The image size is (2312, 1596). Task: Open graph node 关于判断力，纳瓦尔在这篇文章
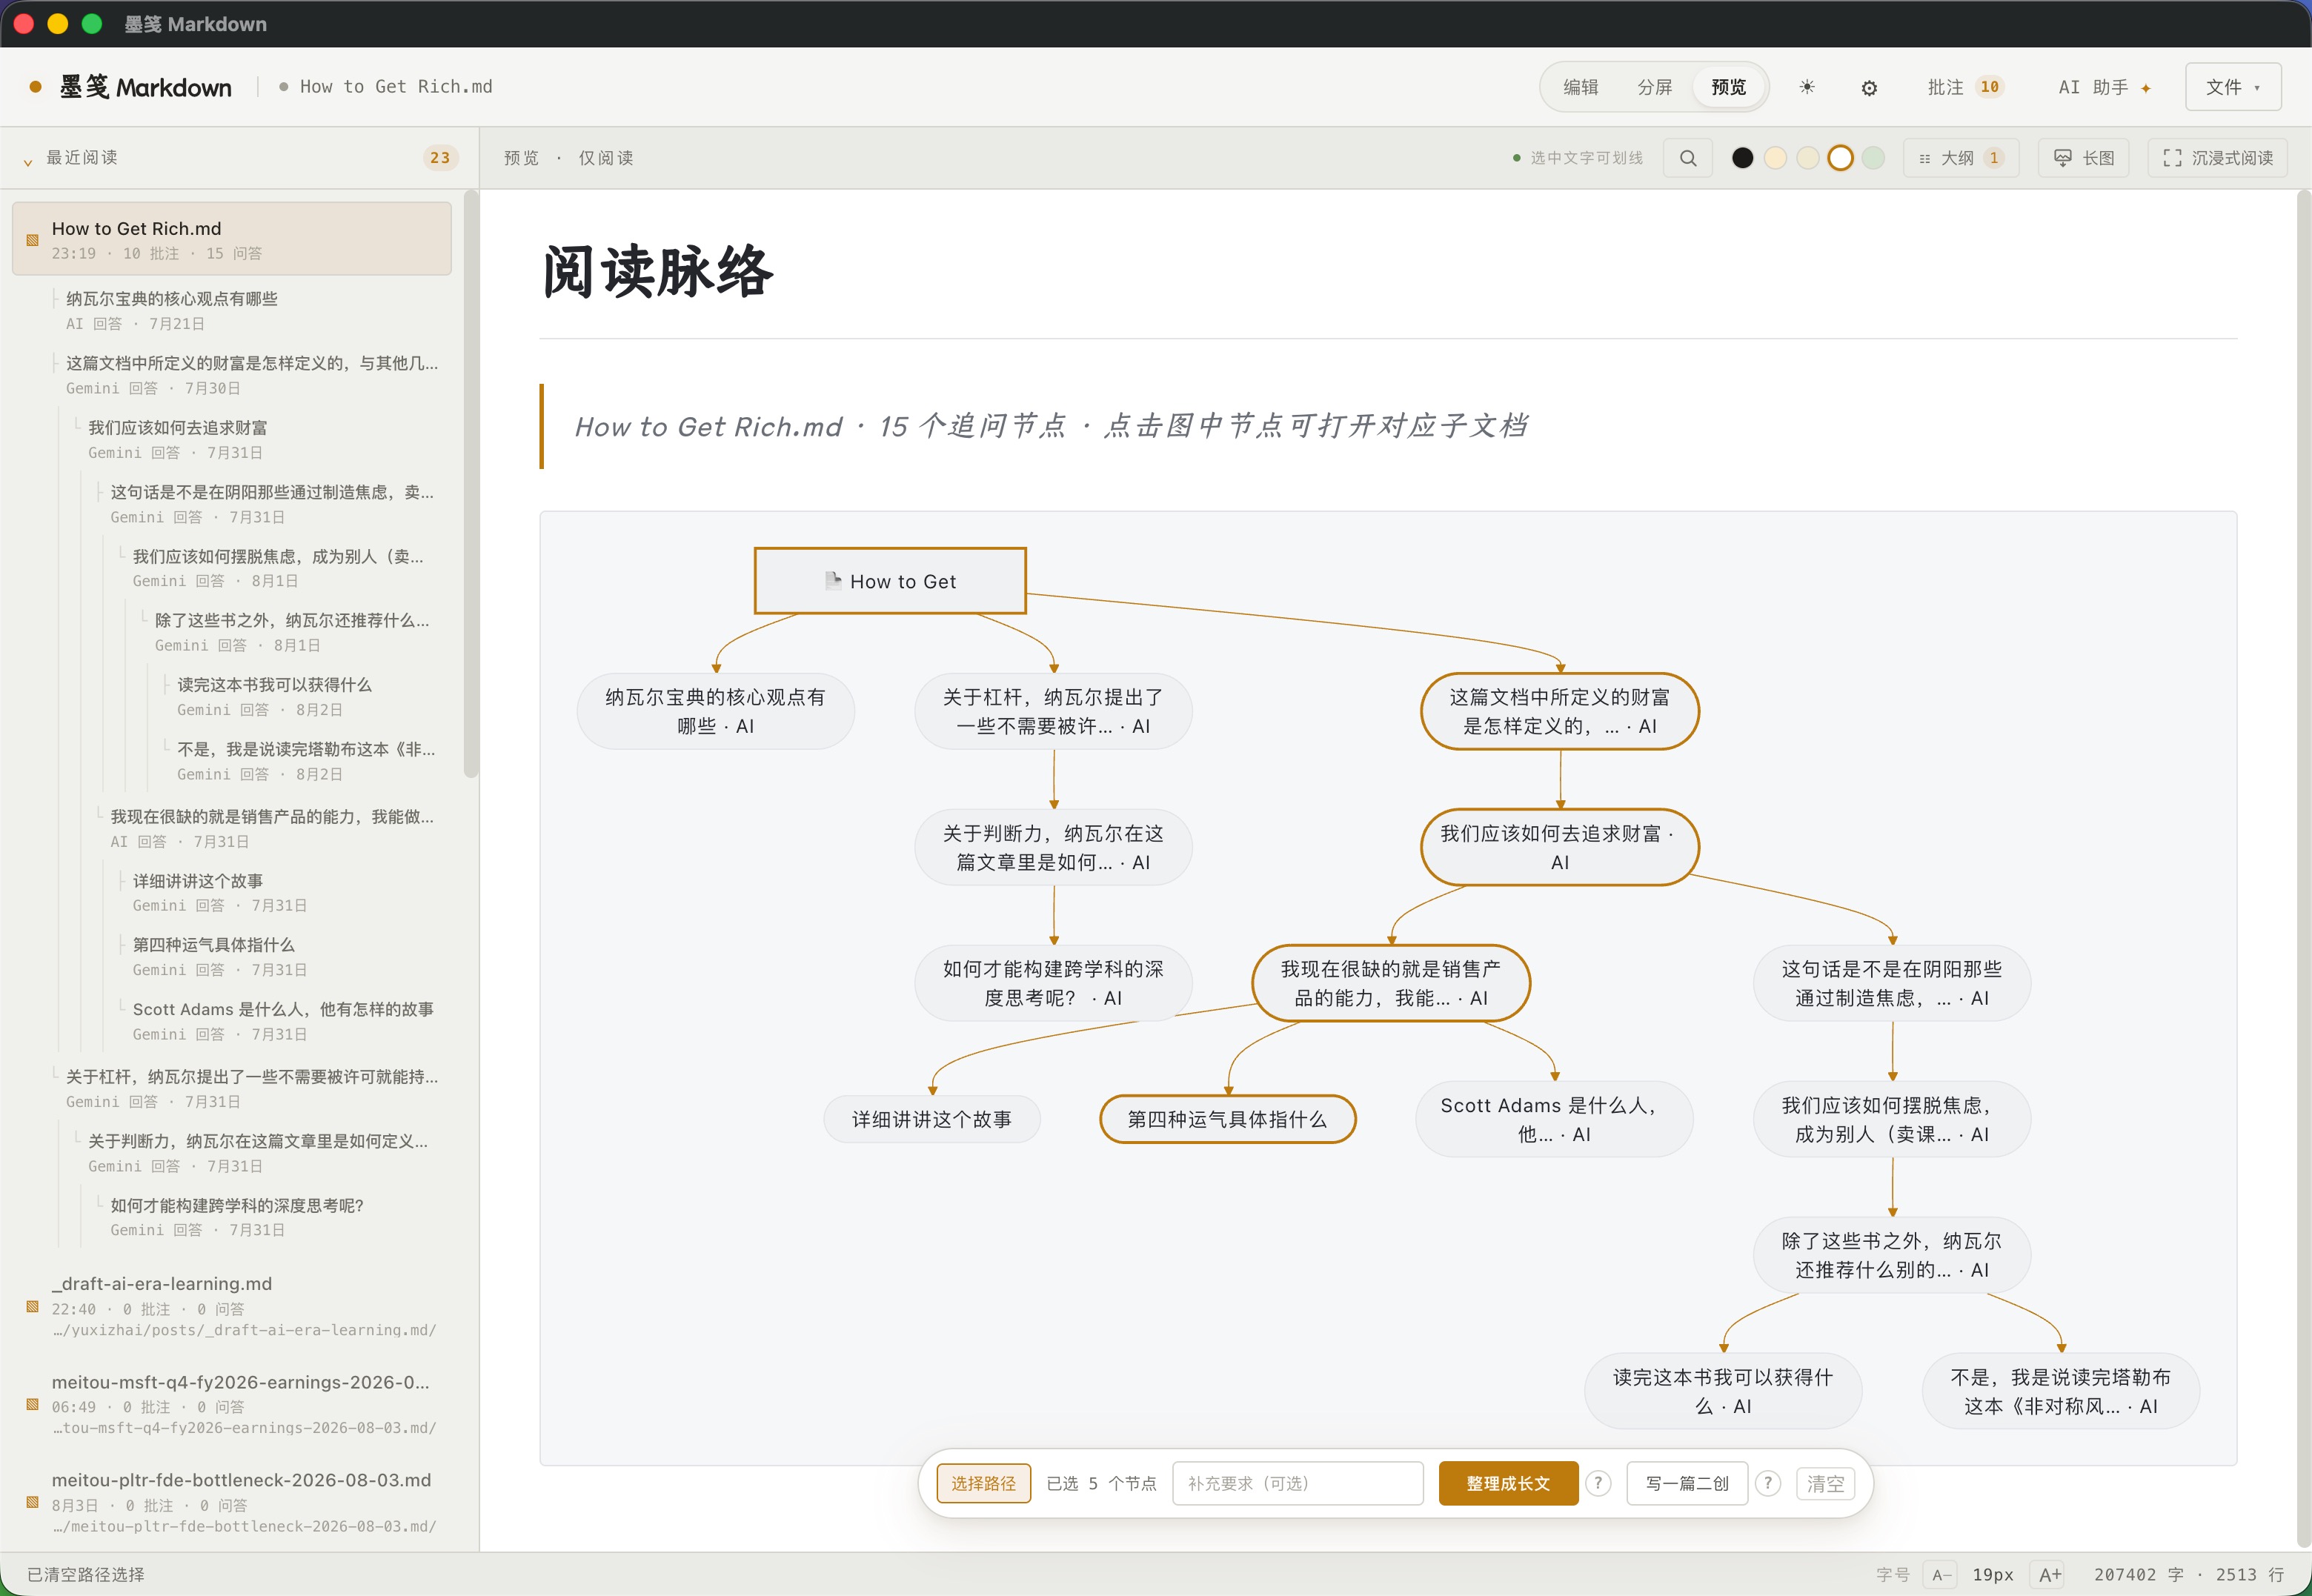tap(1053, 847)
